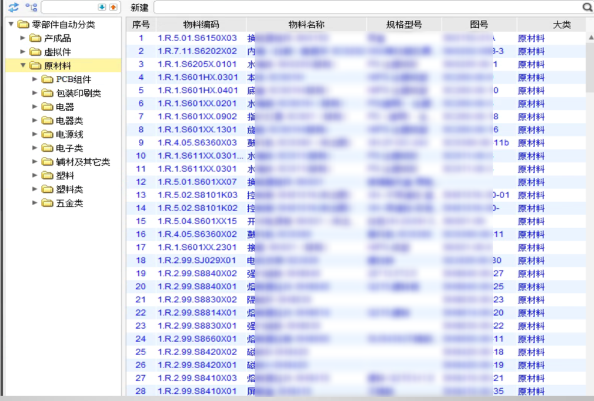Expand the 产成品 tree node
Image resolution: width=594 pixels, height=401 pixels.
point(23,38)
